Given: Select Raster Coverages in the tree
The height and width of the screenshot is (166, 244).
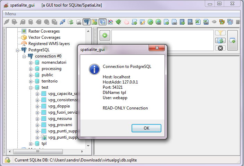Looking at the screenshot, I should 44,31.
